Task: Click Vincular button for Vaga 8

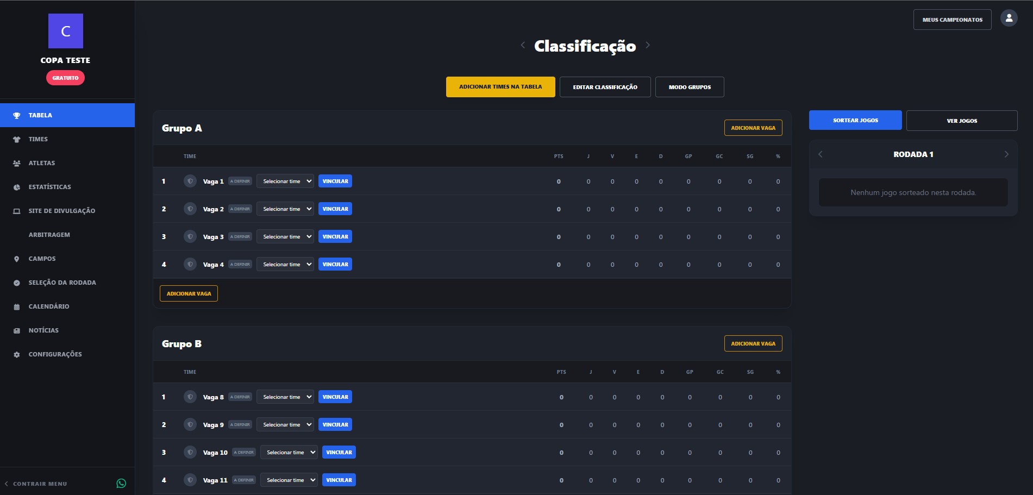Action: (335, 397)
